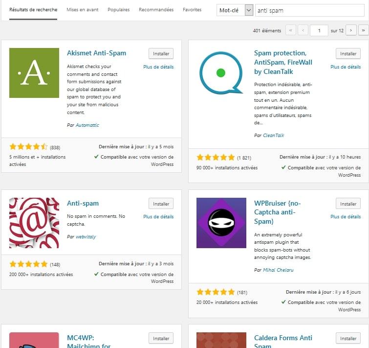Click the (1 821) rating count
369x348 pixels.
244,158
